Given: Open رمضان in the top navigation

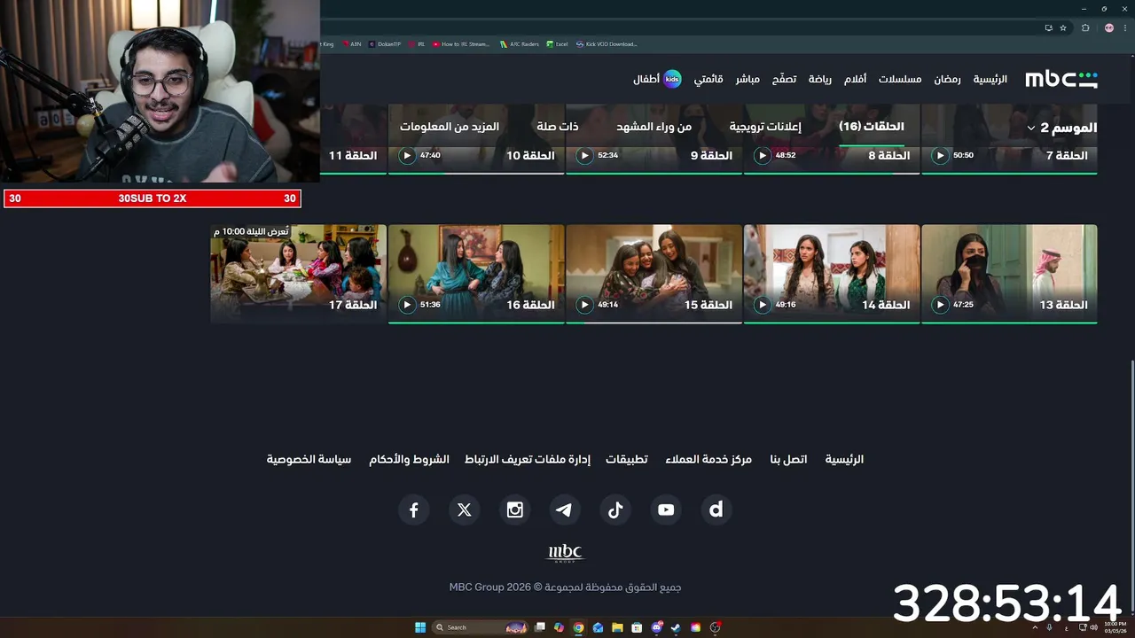Looking at the screenshot, I should click(x=947, y=79).
